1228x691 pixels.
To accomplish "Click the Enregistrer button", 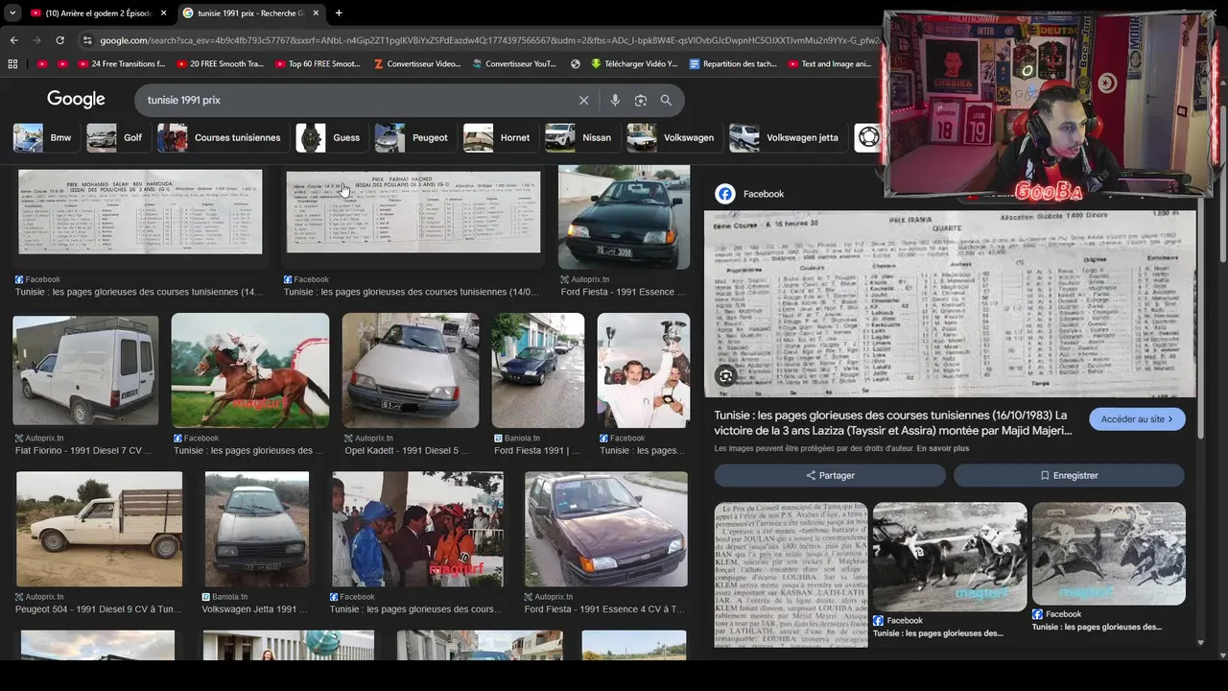I will (x=1069, y=475).
